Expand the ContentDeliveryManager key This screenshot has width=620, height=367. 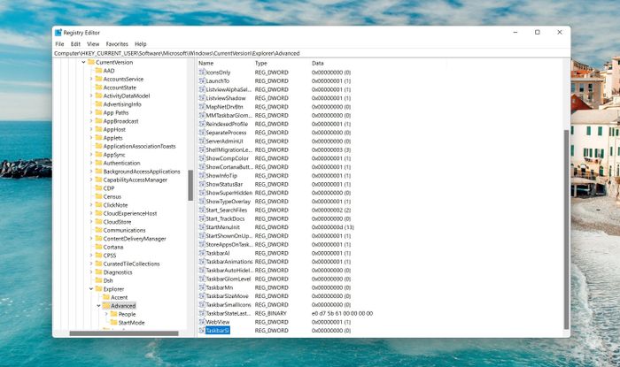click(x=91, y=239)
